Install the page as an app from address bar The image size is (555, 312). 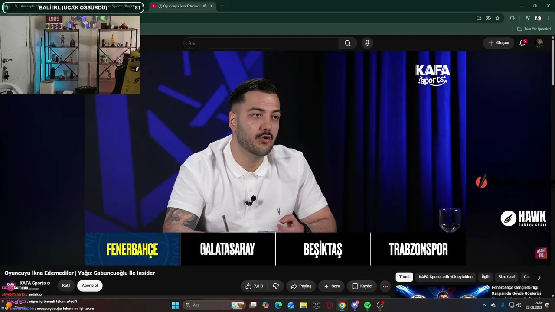[x=479, y=18]
